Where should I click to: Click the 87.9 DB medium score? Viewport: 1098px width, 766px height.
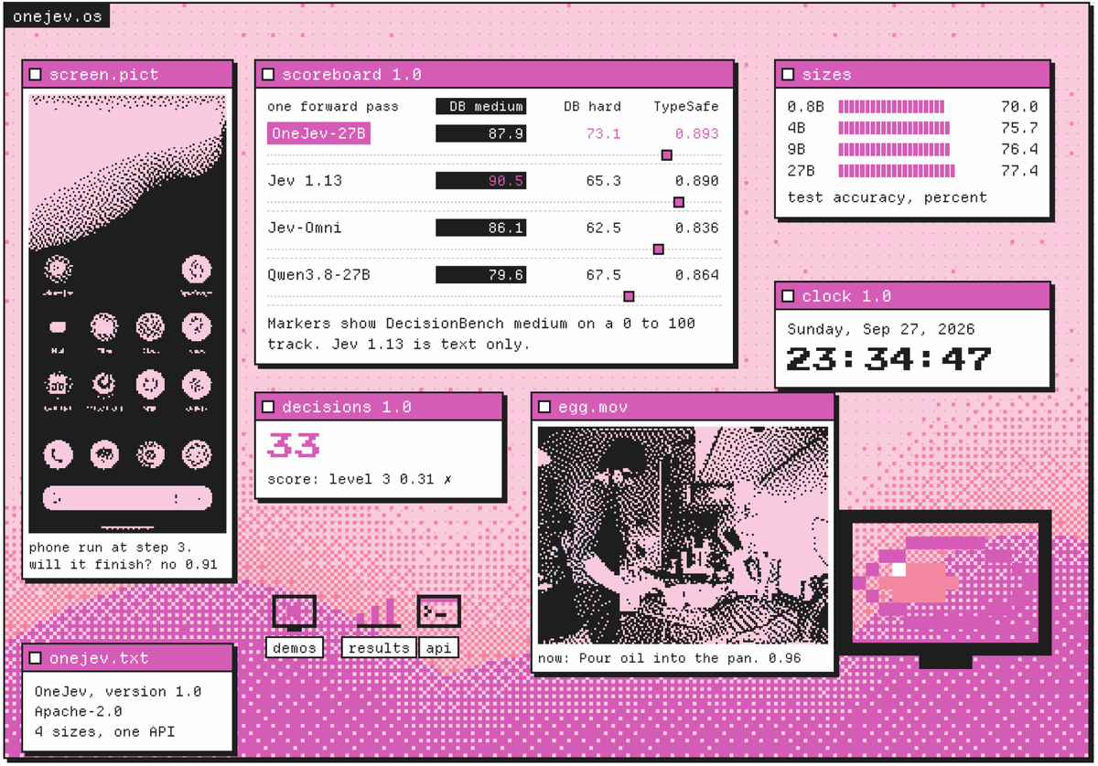tap(480, 133)
